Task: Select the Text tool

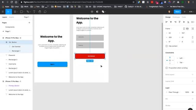Action: (34, 12)
